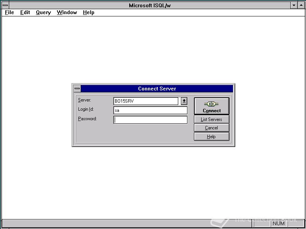Click the List Servers button
This screenshot has height=229, width=306.
point(212,119)
